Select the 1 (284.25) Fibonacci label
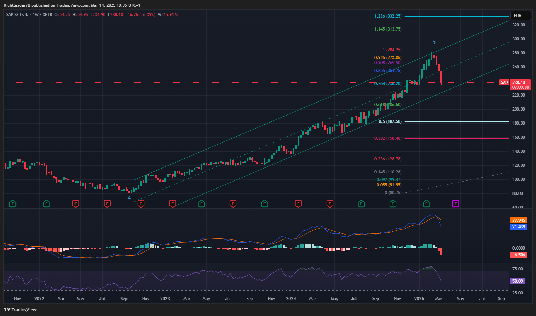This screenshot has width=536, height=316. click(392, 50)
